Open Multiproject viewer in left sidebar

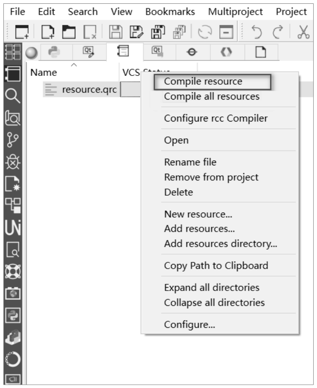pyautogui.click(x=13, y=52)
